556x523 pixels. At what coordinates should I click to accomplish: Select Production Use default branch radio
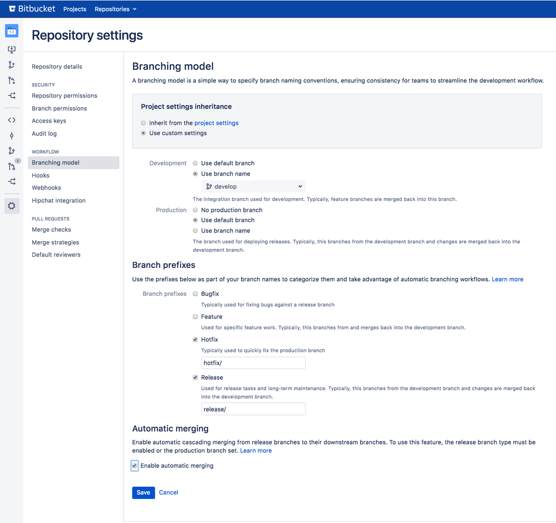[195, 220]
